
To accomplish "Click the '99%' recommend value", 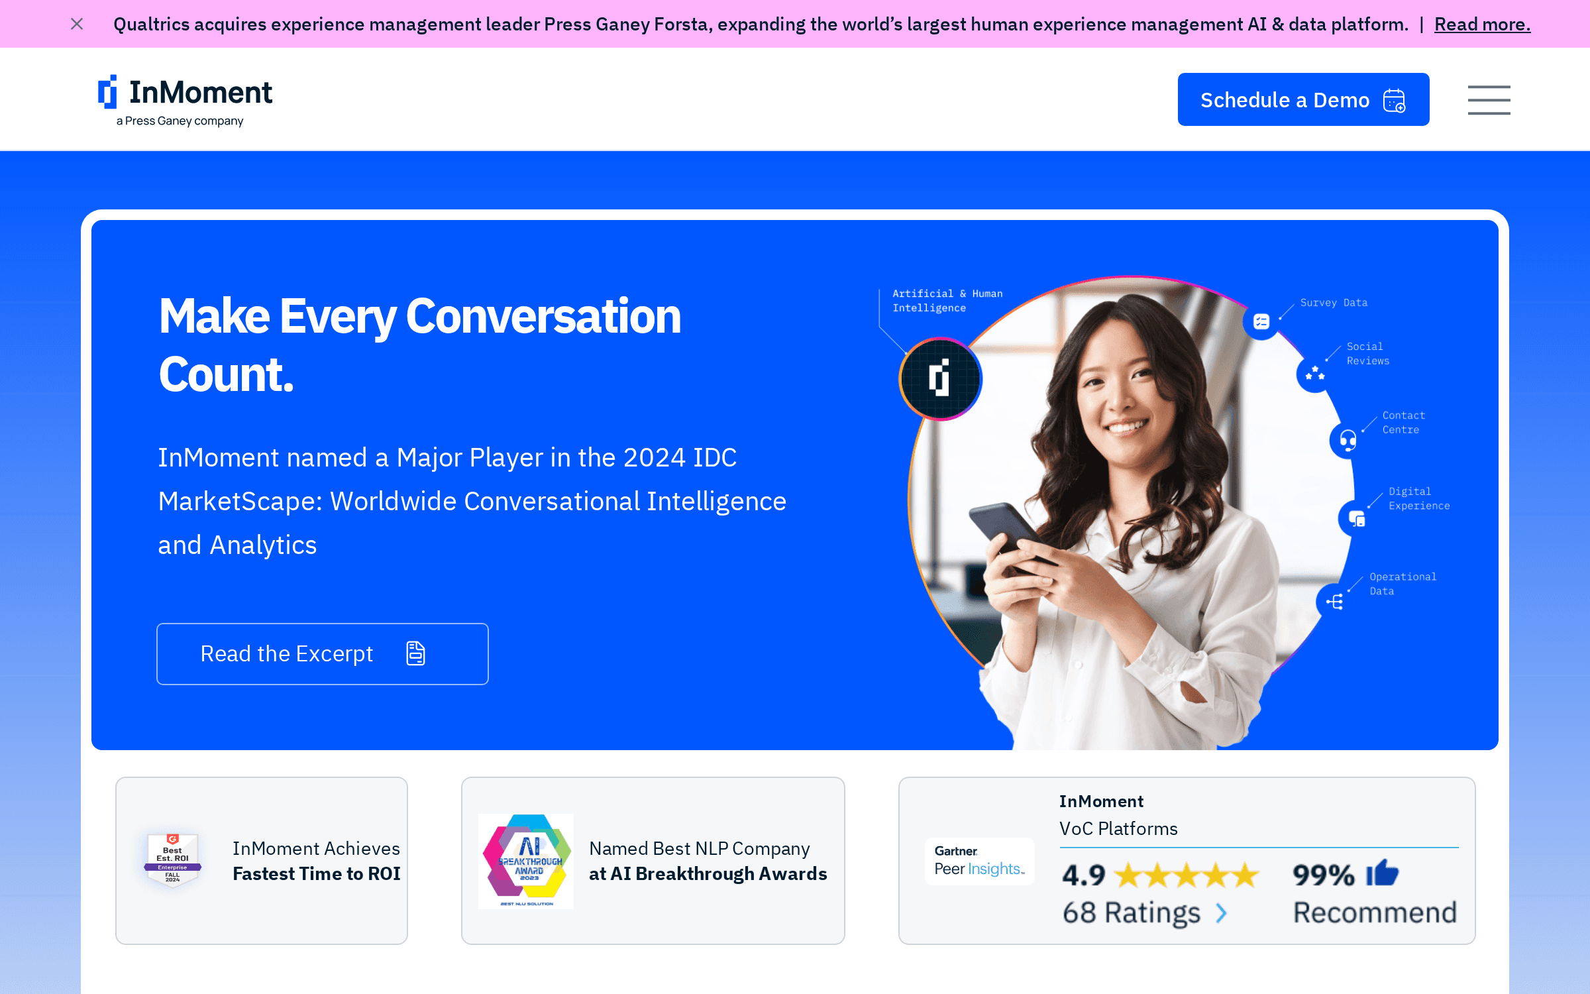I will (x=1323, y=875).
